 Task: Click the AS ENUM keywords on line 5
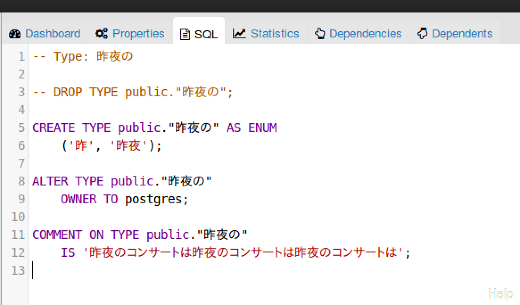click(x=252, y=128)
